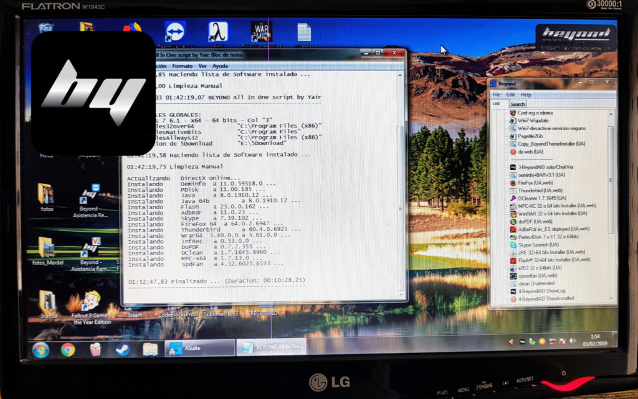
Task: Click the orange round tray icon
Action: point(541,342)
